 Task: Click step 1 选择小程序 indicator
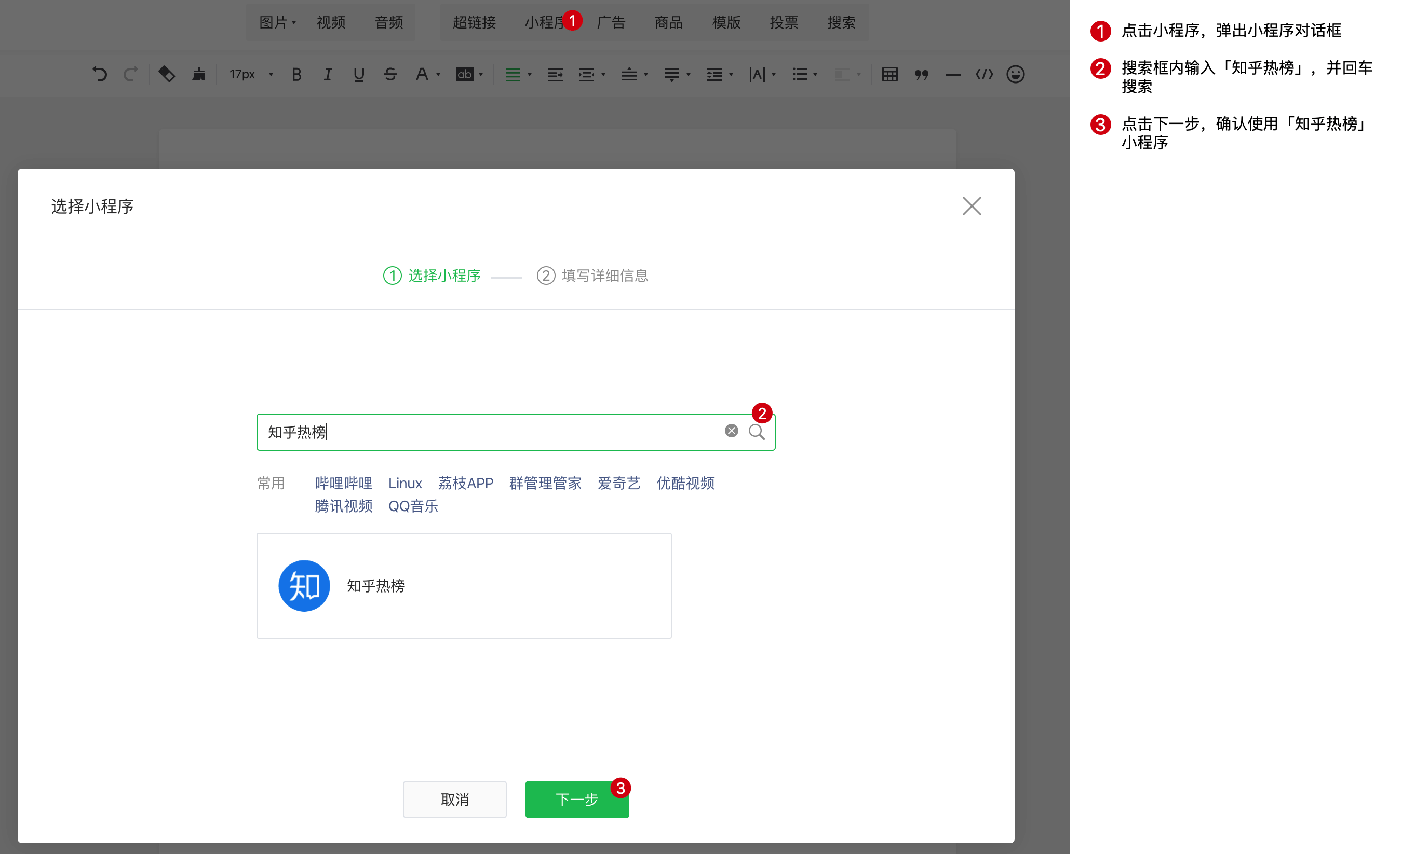tap(432, 276)
